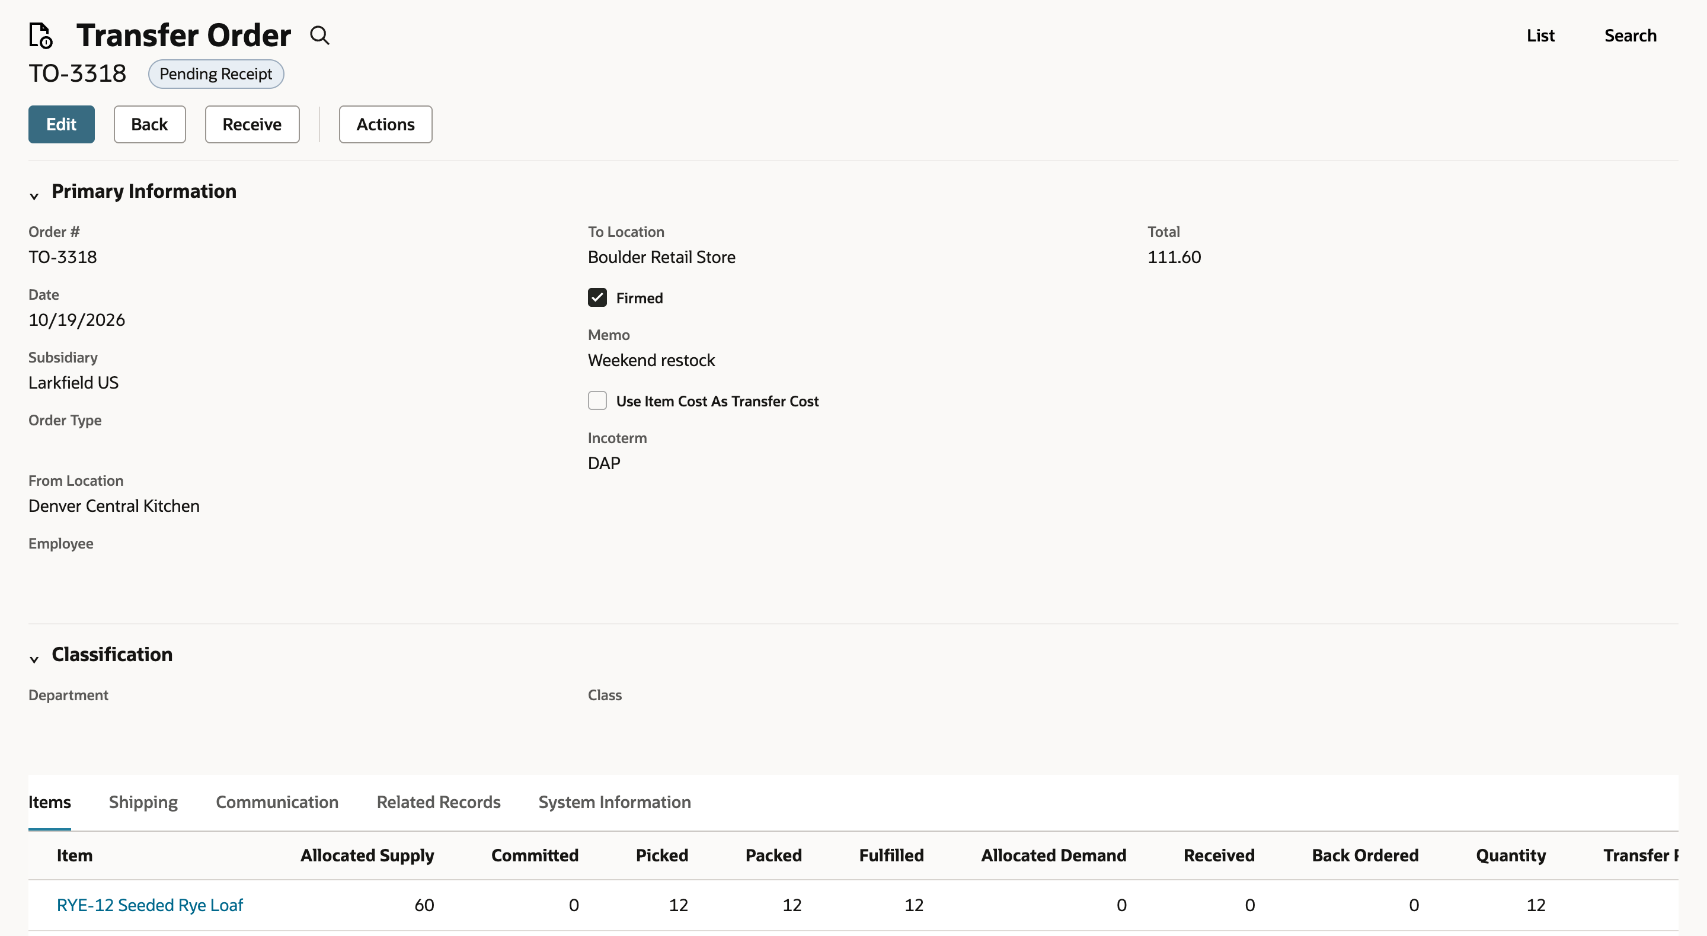Open the Search link
The width and height of the screenshot is (1707, 936).
click(1630, 35)
